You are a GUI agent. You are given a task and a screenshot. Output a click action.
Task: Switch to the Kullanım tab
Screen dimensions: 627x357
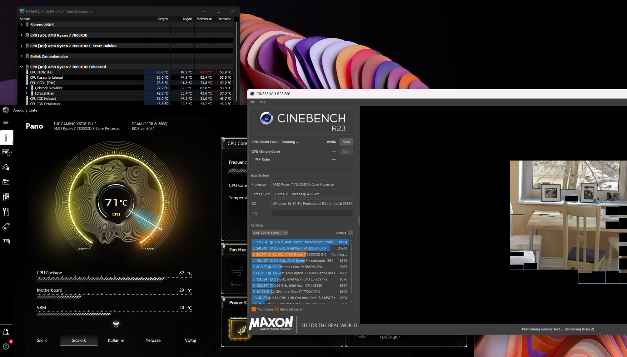[116, 340]
